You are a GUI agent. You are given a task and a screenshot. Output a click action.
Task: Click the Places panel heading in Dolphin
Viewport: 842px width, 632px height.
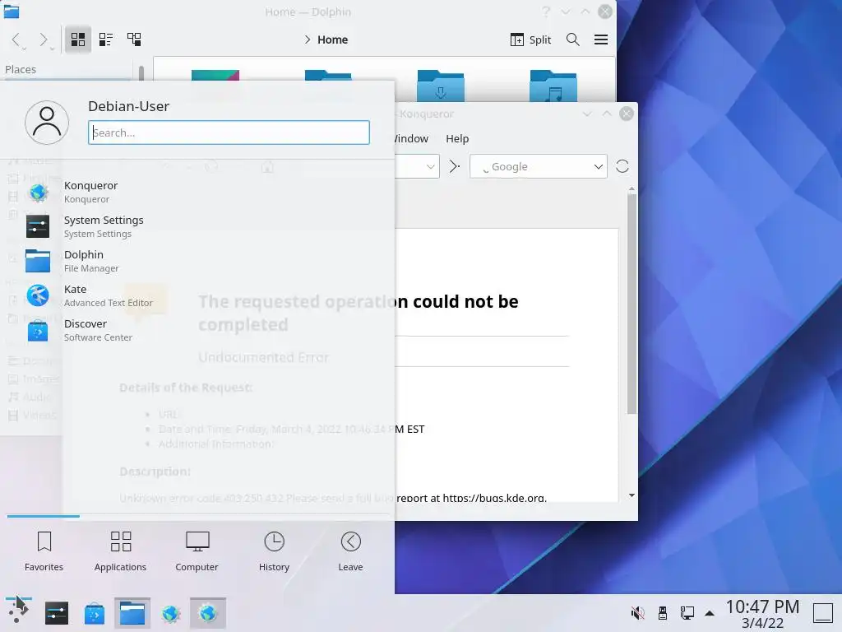click(21, 69)
